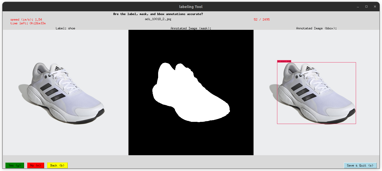Screen dimensions: 382x171
Task: Click the adidas logo on the left shoe's tongue
Action: [57, 68]
